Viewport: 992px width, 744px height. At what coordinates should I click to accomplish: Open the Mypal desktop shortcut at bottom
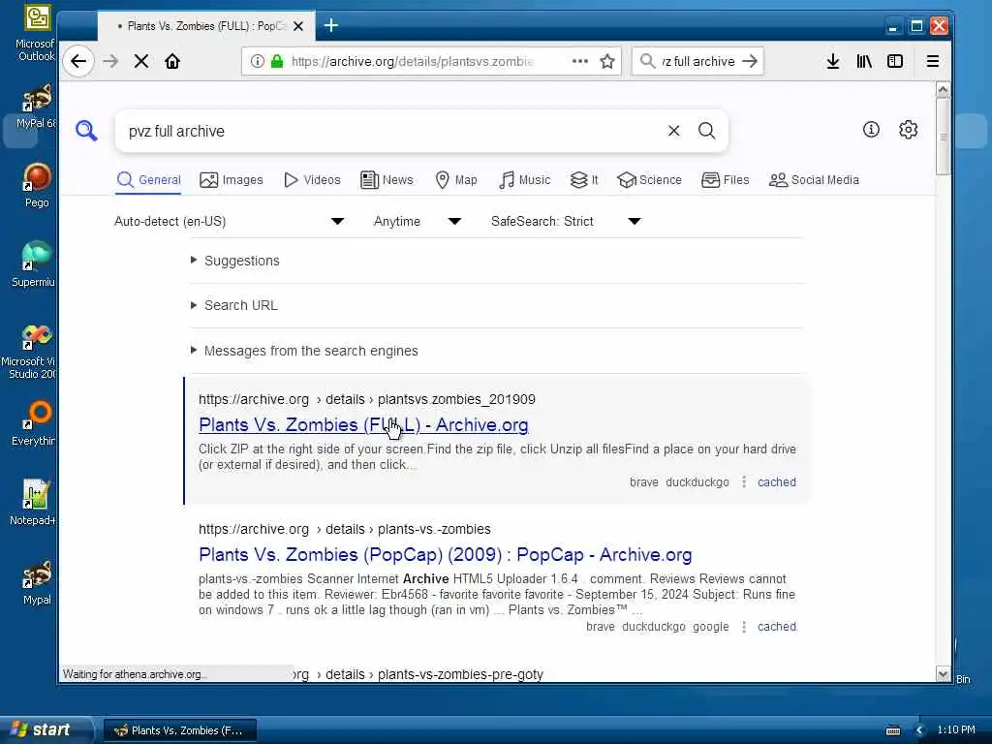(37, 582)
